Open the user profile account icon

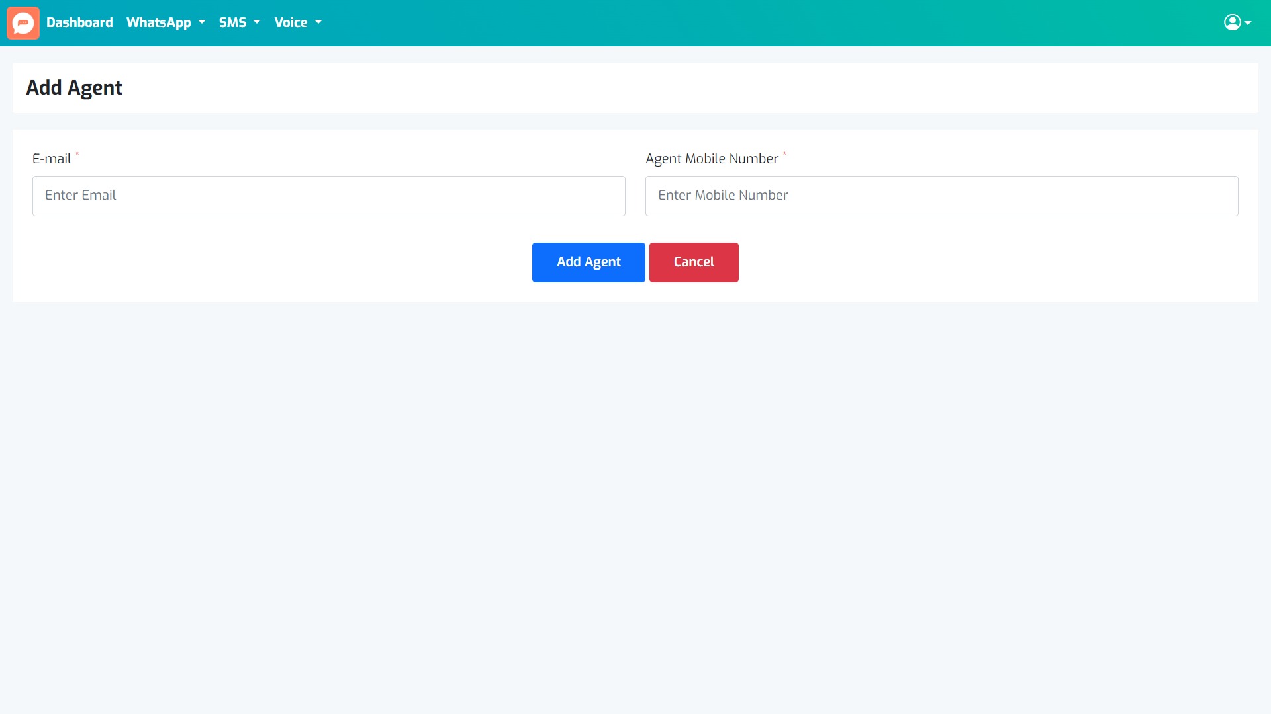click(x=1237, y=22)
